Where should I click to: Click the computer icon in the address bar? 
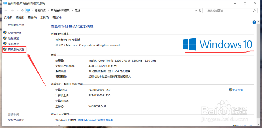pos(28,10)
